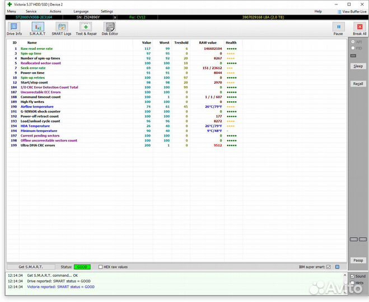Toggle the IBM super smart checkbox

click(x=329, y=267)
